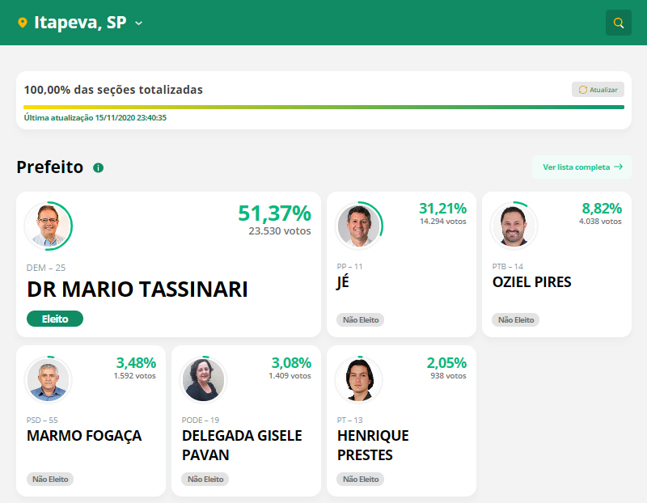Click the JÉ candidate name
647x503 pixels.
(343, 282)
